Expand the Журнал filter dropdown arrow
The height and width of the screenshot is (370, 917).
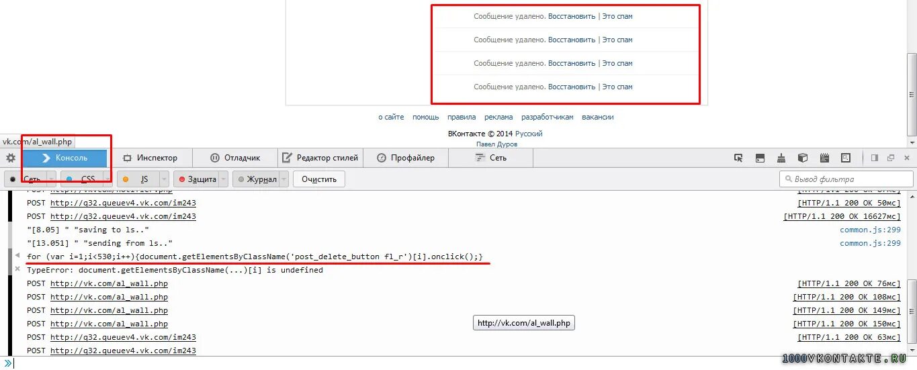283,179
